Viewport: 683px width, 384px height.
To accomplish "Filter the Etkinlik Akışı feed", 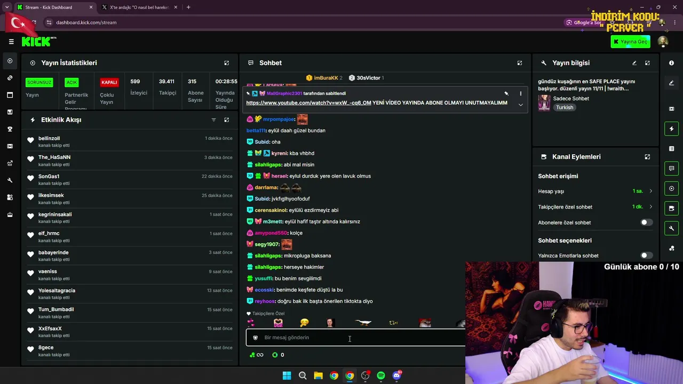I will click(213, 120).
